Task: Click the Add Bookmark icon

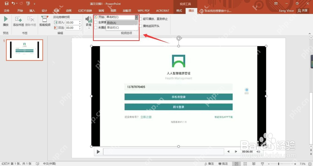Action: [x=18, y=19]
